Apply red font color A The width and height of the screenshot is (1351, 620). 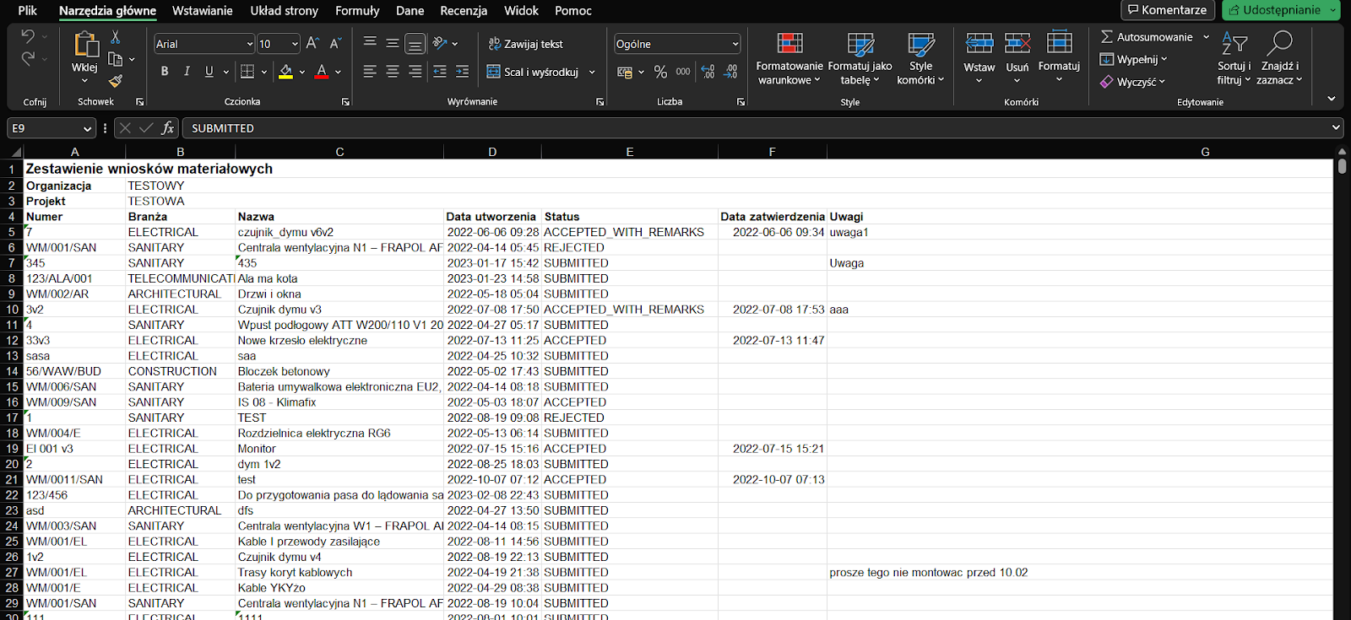(322, 72)
